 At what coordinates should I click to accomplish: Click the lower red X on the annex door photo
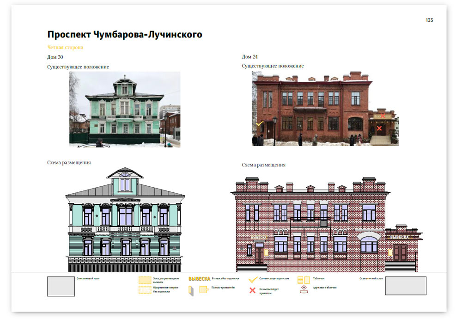tap(379, 128)
